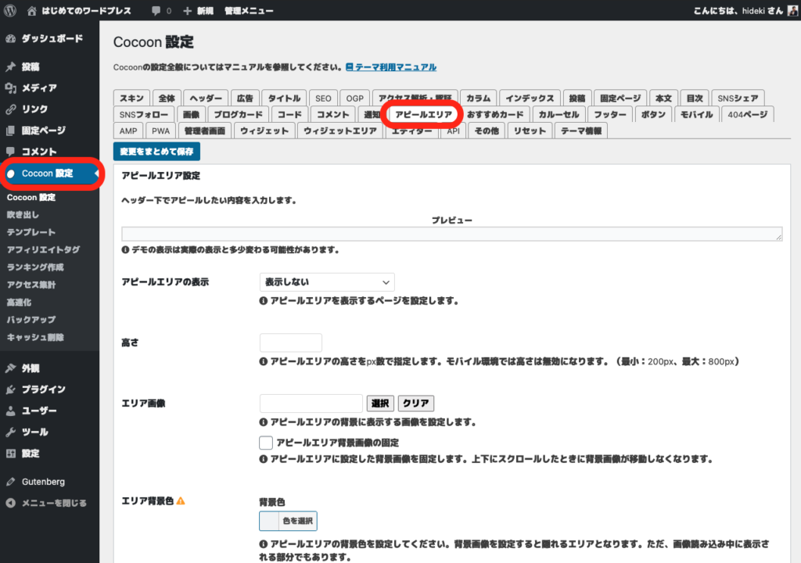Select the フッター tab

[610, 114]
